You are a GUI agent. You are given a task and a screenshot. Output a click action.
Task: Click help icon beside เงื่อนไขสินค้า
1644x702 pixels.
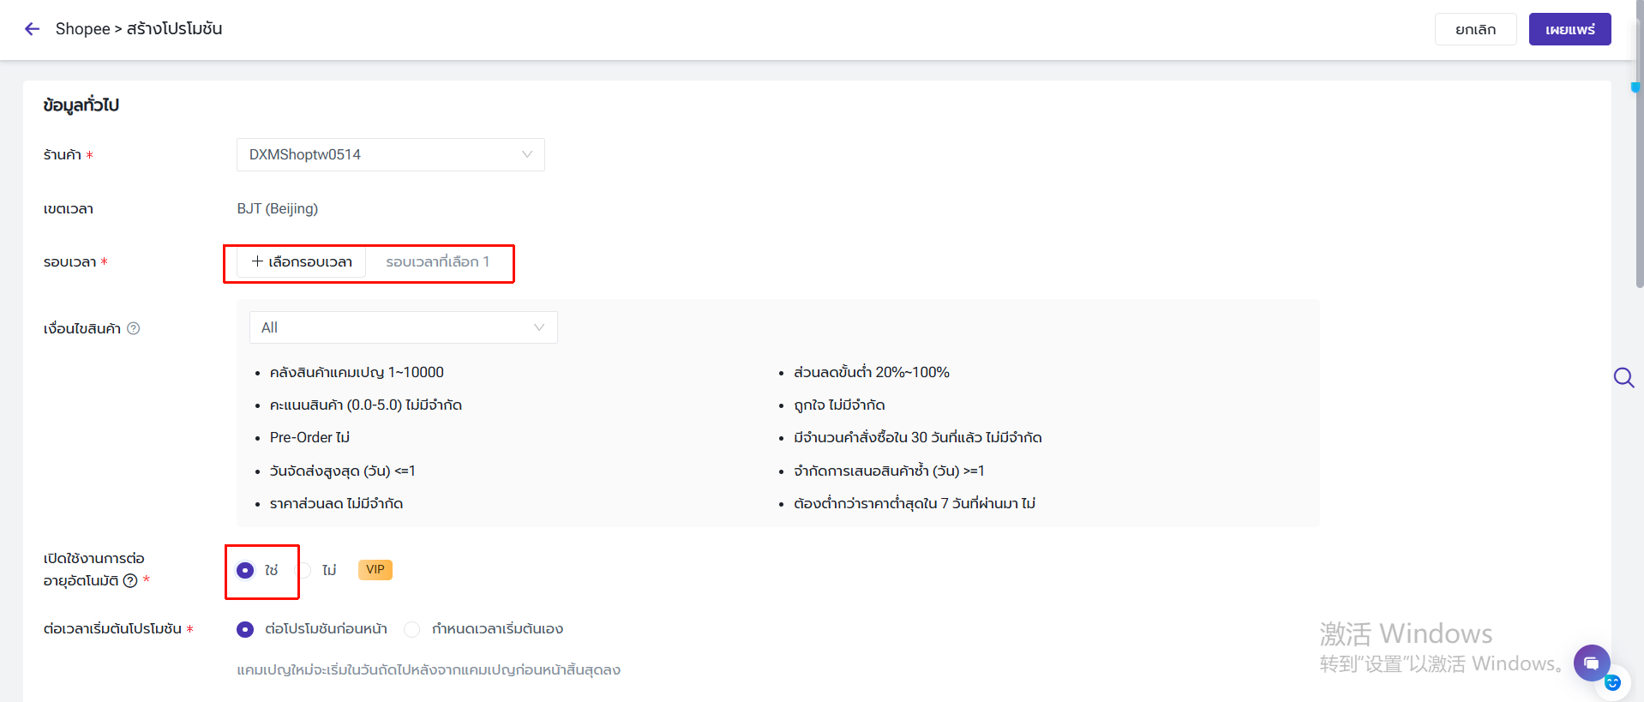click(134, 328)
